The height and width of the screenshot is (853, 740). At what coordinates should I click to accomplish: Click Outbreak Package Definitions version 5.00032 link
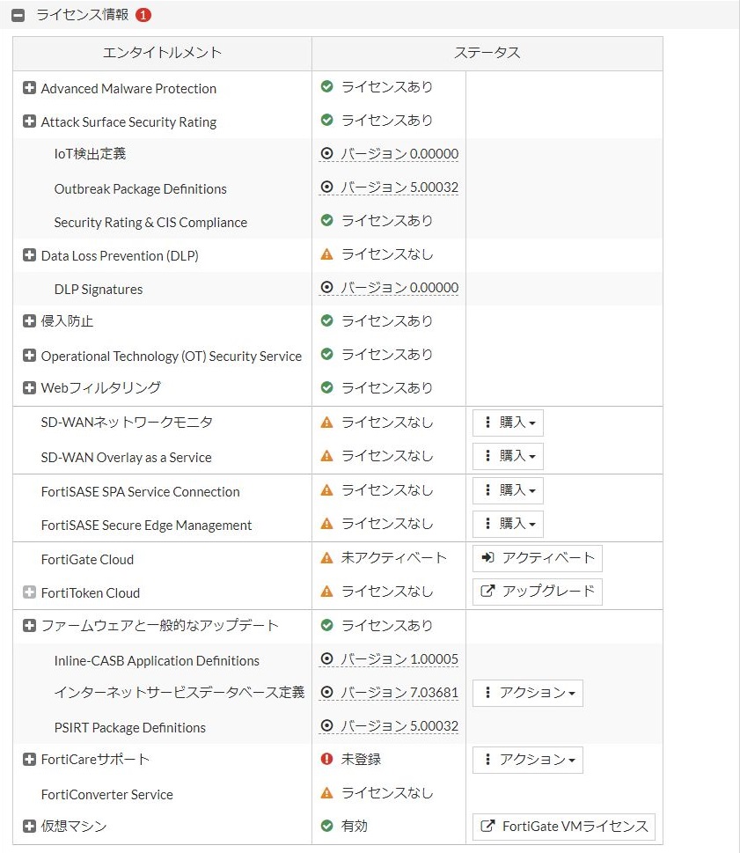pos(389,188)
